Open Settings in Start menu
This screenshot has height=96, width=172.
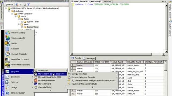pos(19,82)
